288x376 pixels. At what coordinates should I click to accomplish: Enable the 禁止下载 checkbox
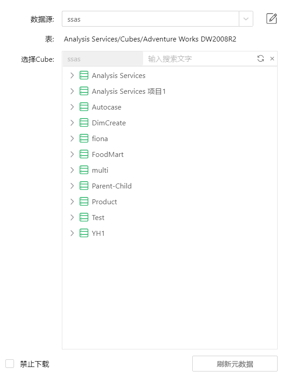click(10, 364)
